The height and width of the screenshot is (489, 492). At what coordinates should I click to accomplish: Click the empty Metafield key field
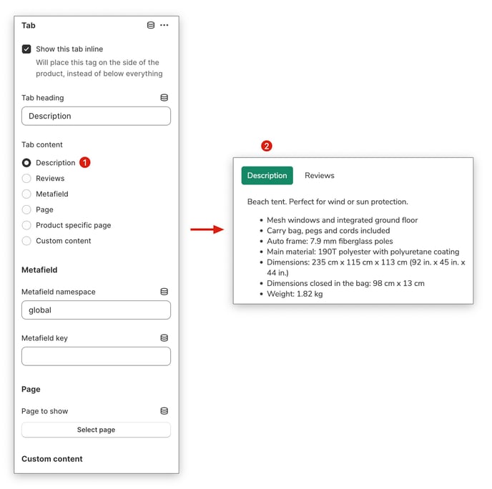(x=96, y=357)
